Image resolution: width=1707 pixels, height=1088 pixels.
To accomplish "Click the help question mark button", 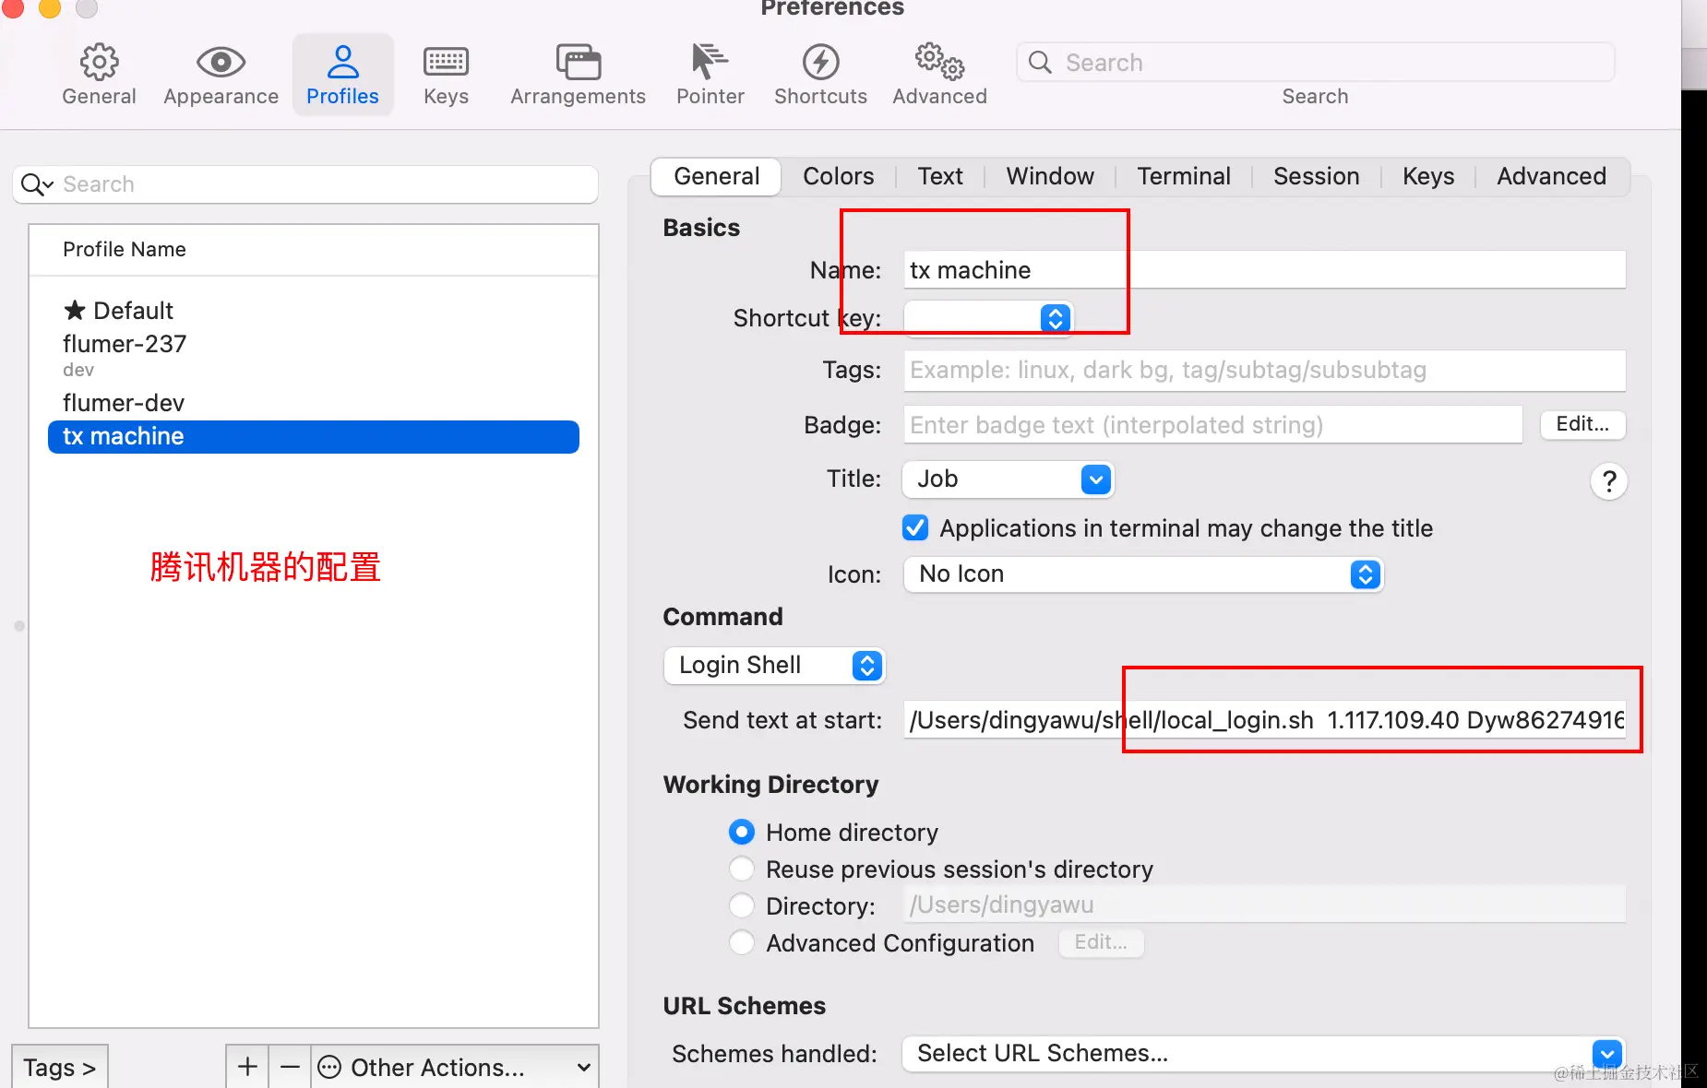I will [x=1609, y=480].
